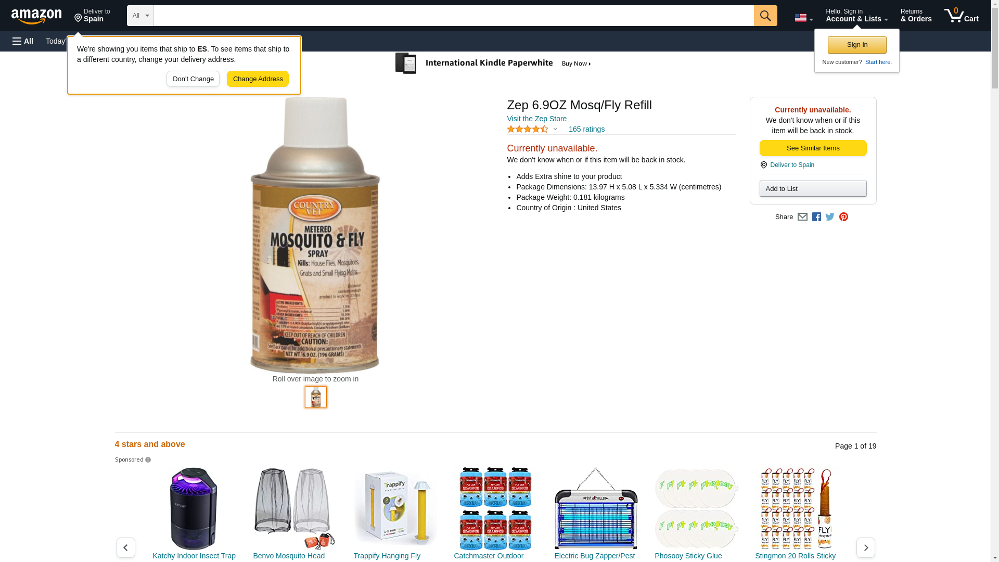
Task: Click Don't Change button
Action: [x=193, y=79]
